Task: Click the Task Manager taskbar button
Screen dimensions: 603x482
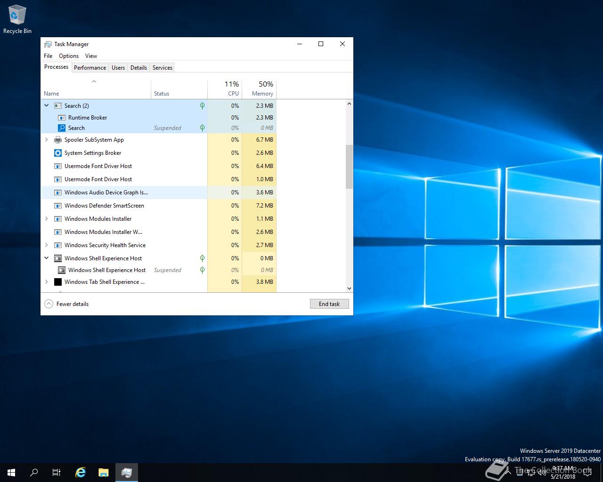Action: tap(126, 473)
